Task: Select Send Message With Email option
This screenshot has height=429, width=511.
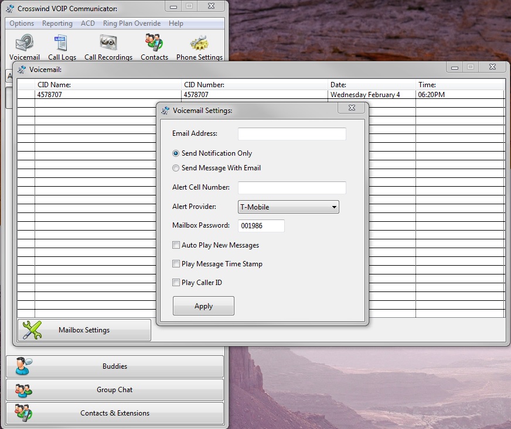Action: (176, 168)
